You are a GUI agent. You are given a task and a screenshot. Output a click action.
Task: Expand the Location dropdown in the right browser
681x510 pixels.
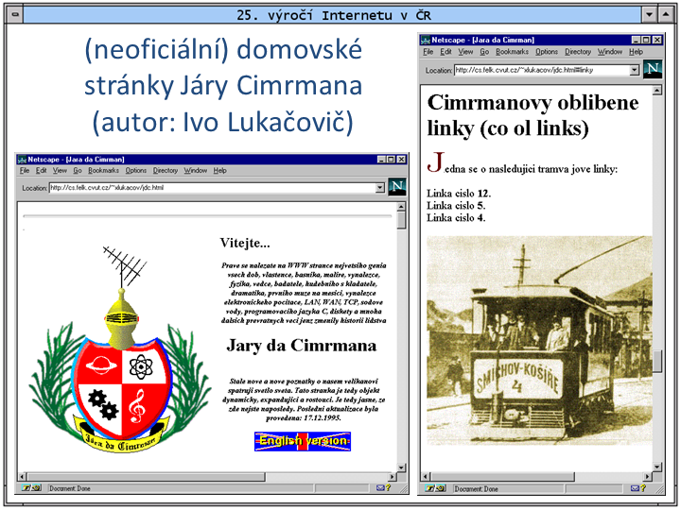point(635,70)
